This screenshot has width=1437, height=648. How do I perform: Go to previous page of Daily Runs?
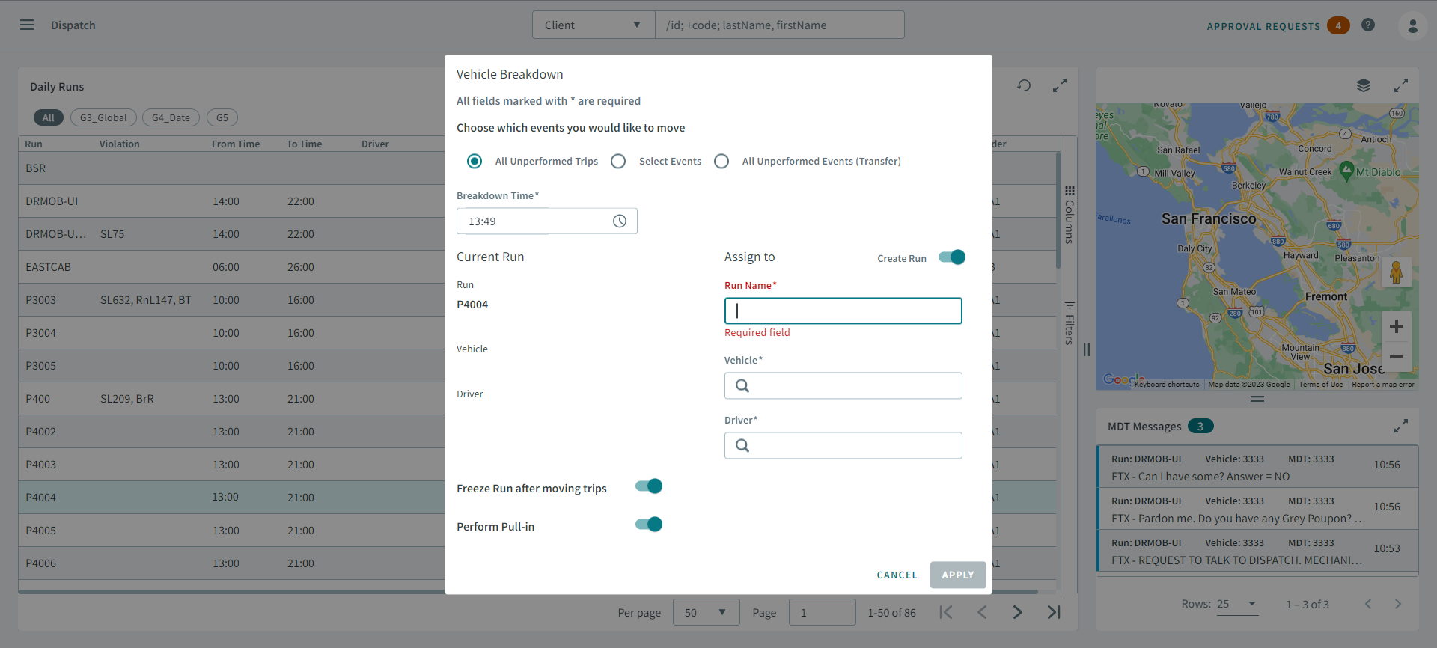click(x=982, y=612)
